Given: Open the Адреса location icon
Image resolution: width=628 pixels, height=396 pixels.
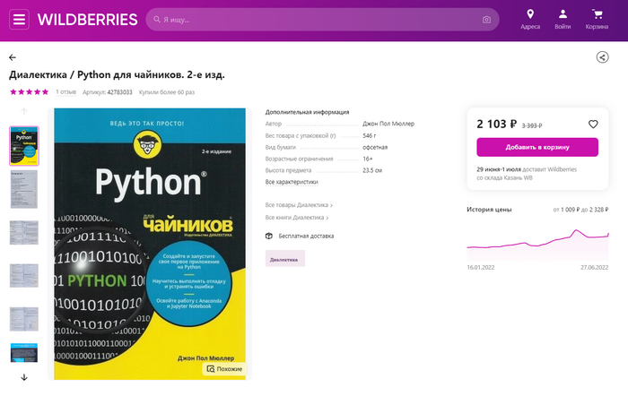Looking at the screenshot, I should point(530,15).
